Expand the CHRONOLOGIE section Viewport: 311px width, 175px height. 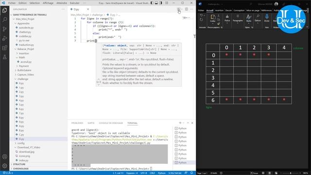coord(20,169)
